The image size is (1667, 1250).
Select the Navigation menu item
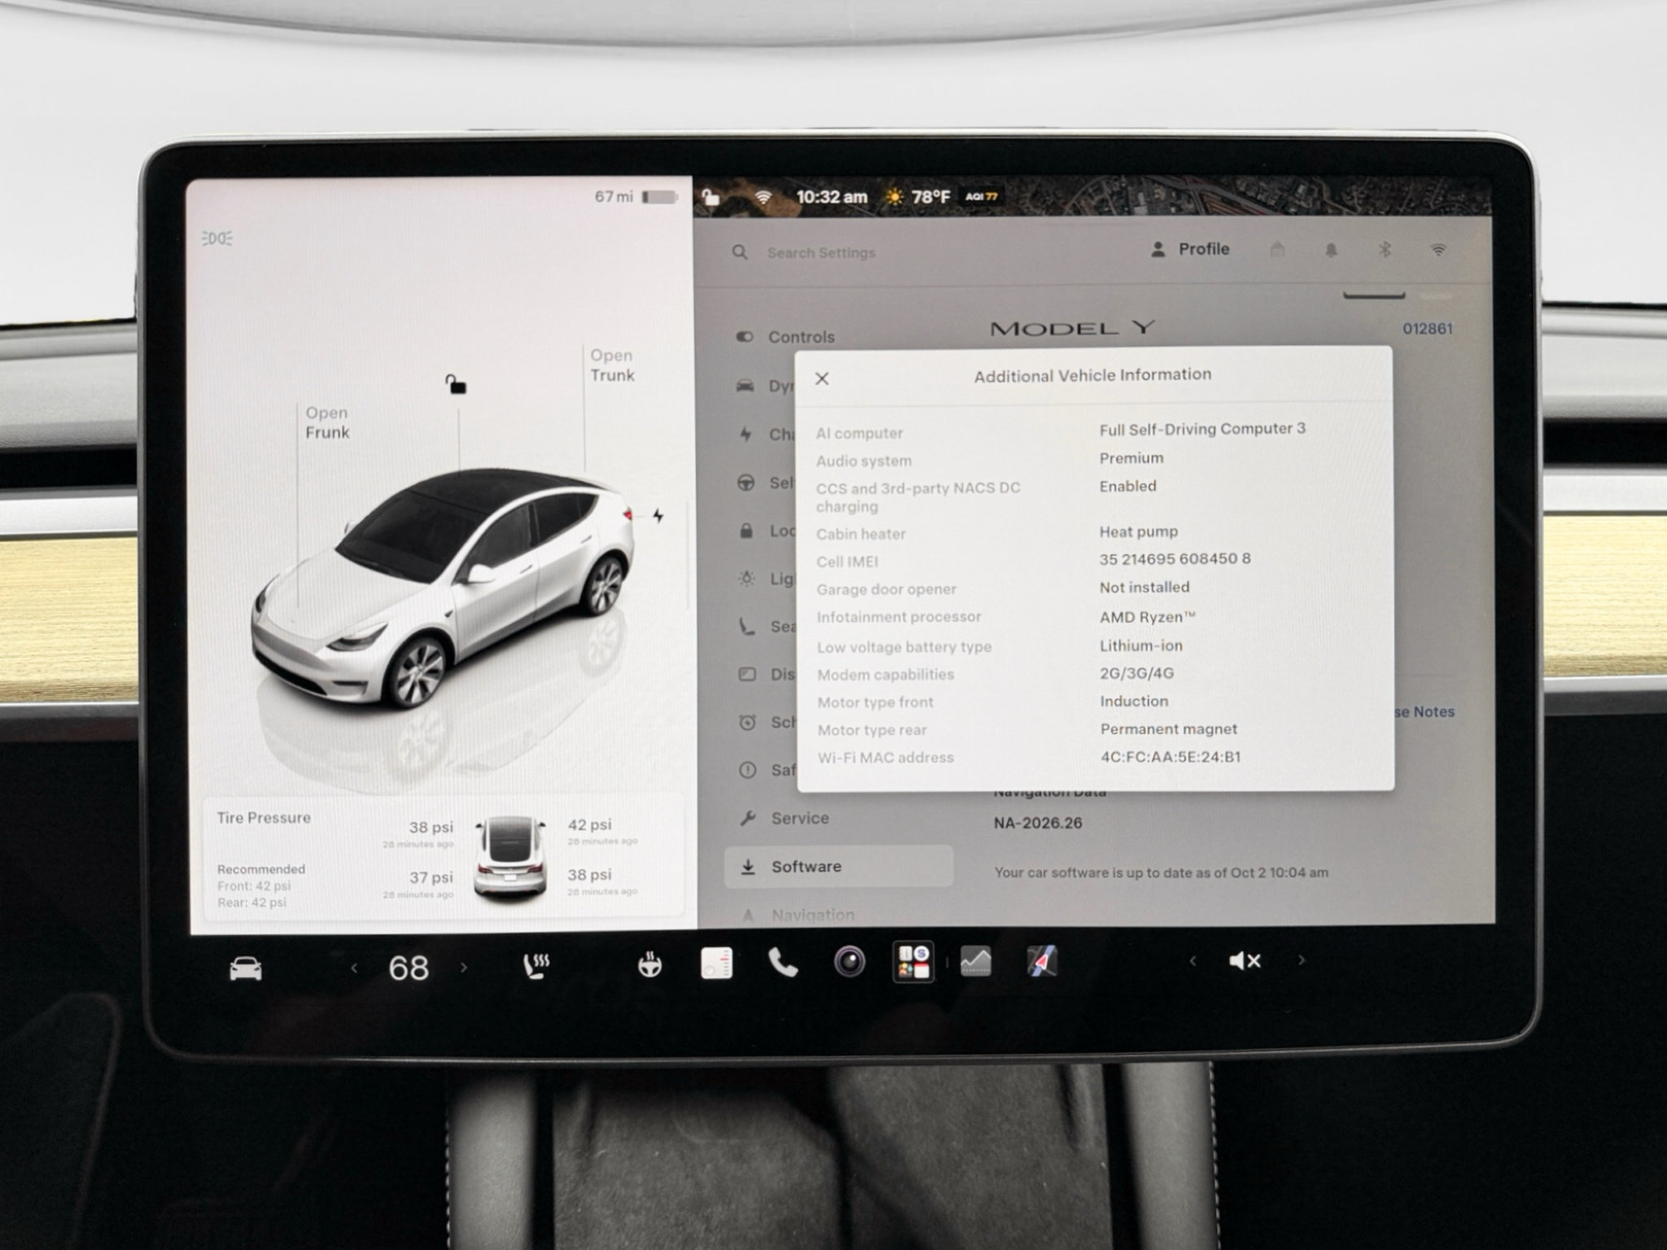[798, 916]
